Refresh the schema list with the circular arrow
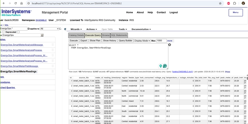Viewport: 248px width, 124px height. (x=60, y=29)
